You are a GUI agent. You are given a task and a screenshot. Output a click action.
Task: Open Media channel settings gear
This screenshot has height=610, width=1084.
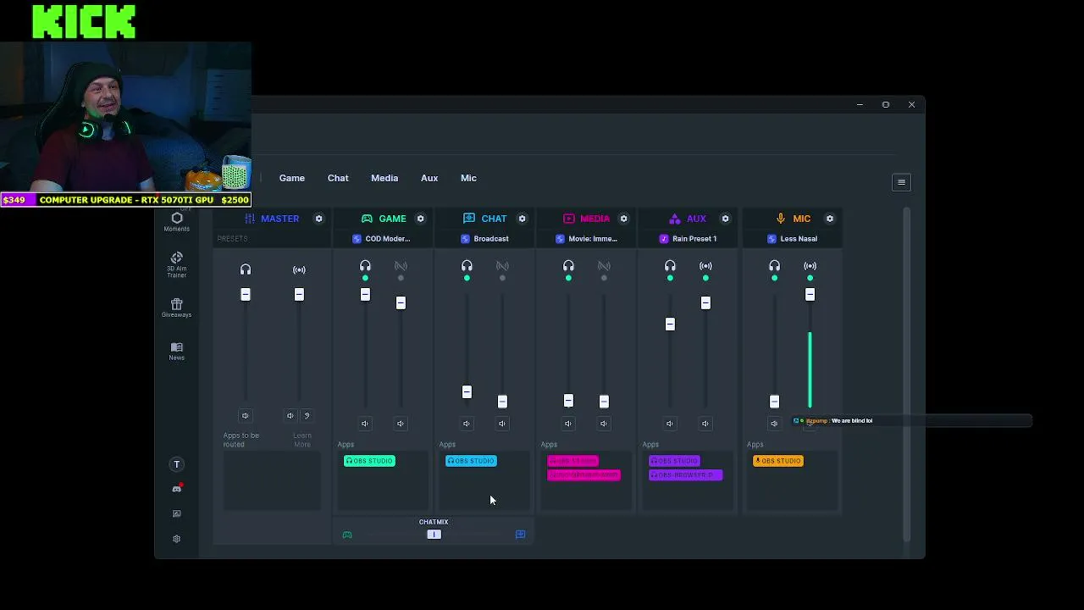(x=624, y=219)
